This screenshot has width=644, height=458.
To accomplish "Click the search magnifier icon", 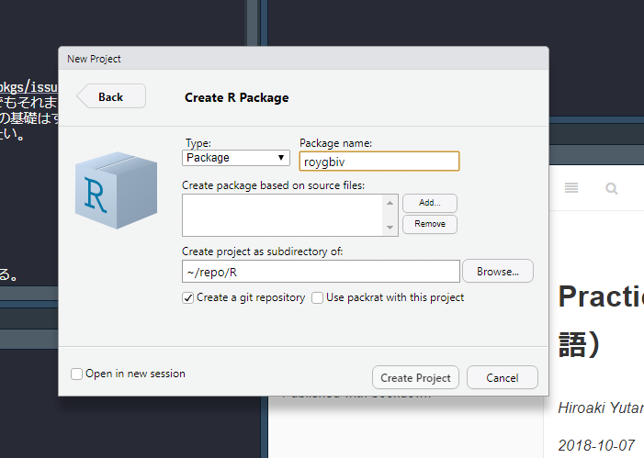I will (612, 188).
